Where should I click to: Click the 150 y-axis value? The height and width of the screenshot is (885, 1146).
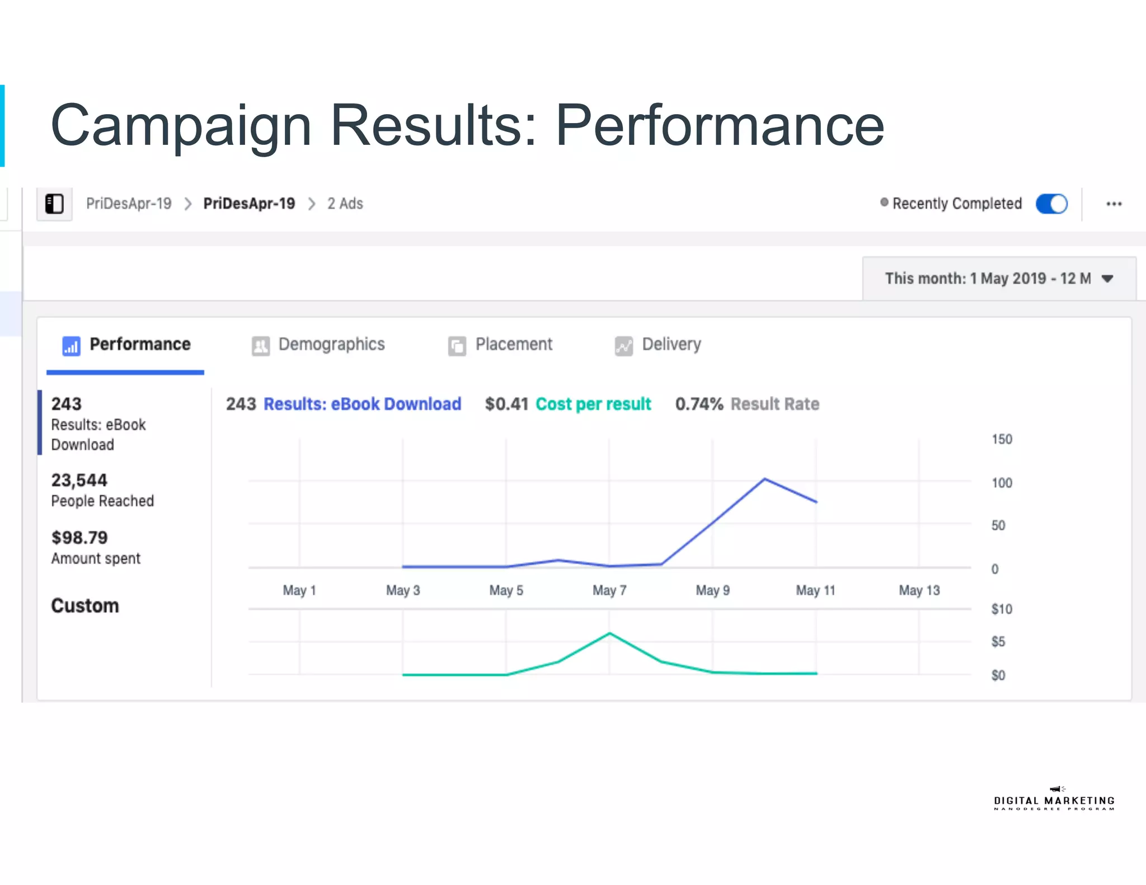[1002, 439]
